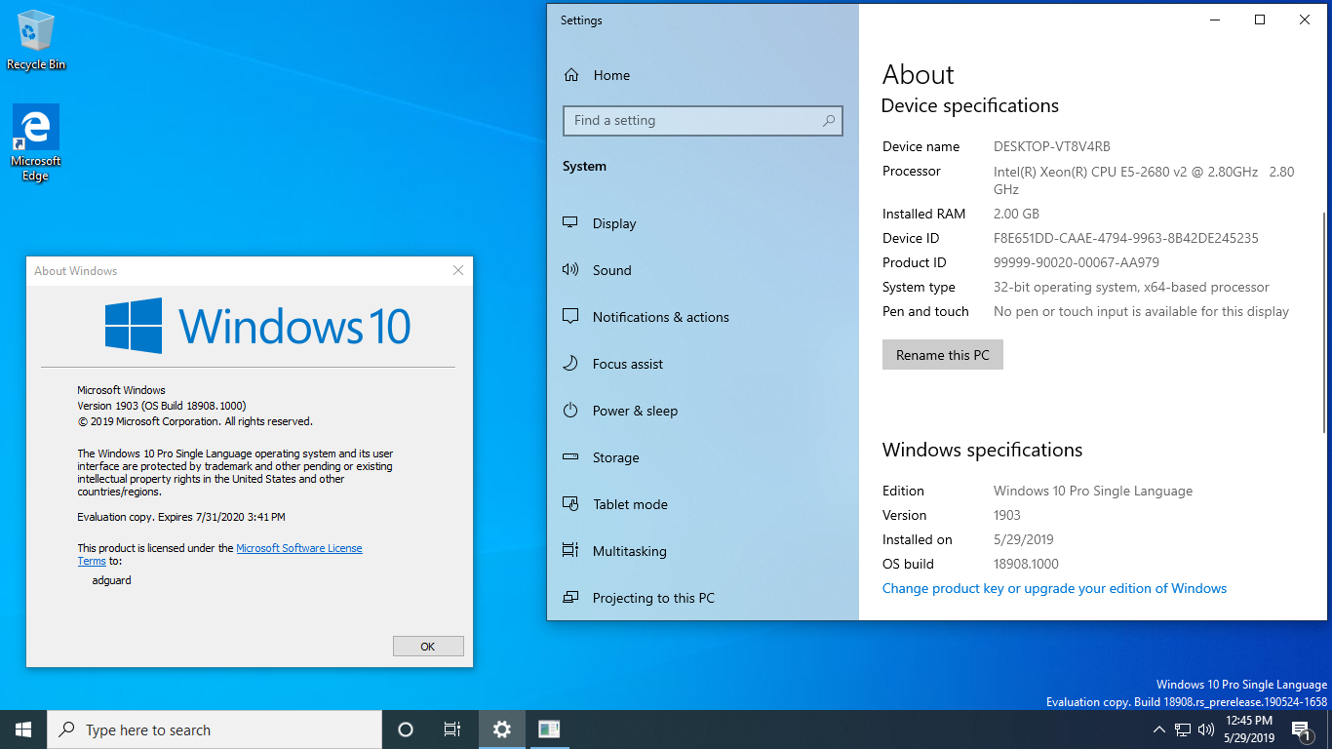Click the Product ID 99999-90020-00067-AA979
The height and width of the screenshot is (749, 1332).
[1077, 262]
